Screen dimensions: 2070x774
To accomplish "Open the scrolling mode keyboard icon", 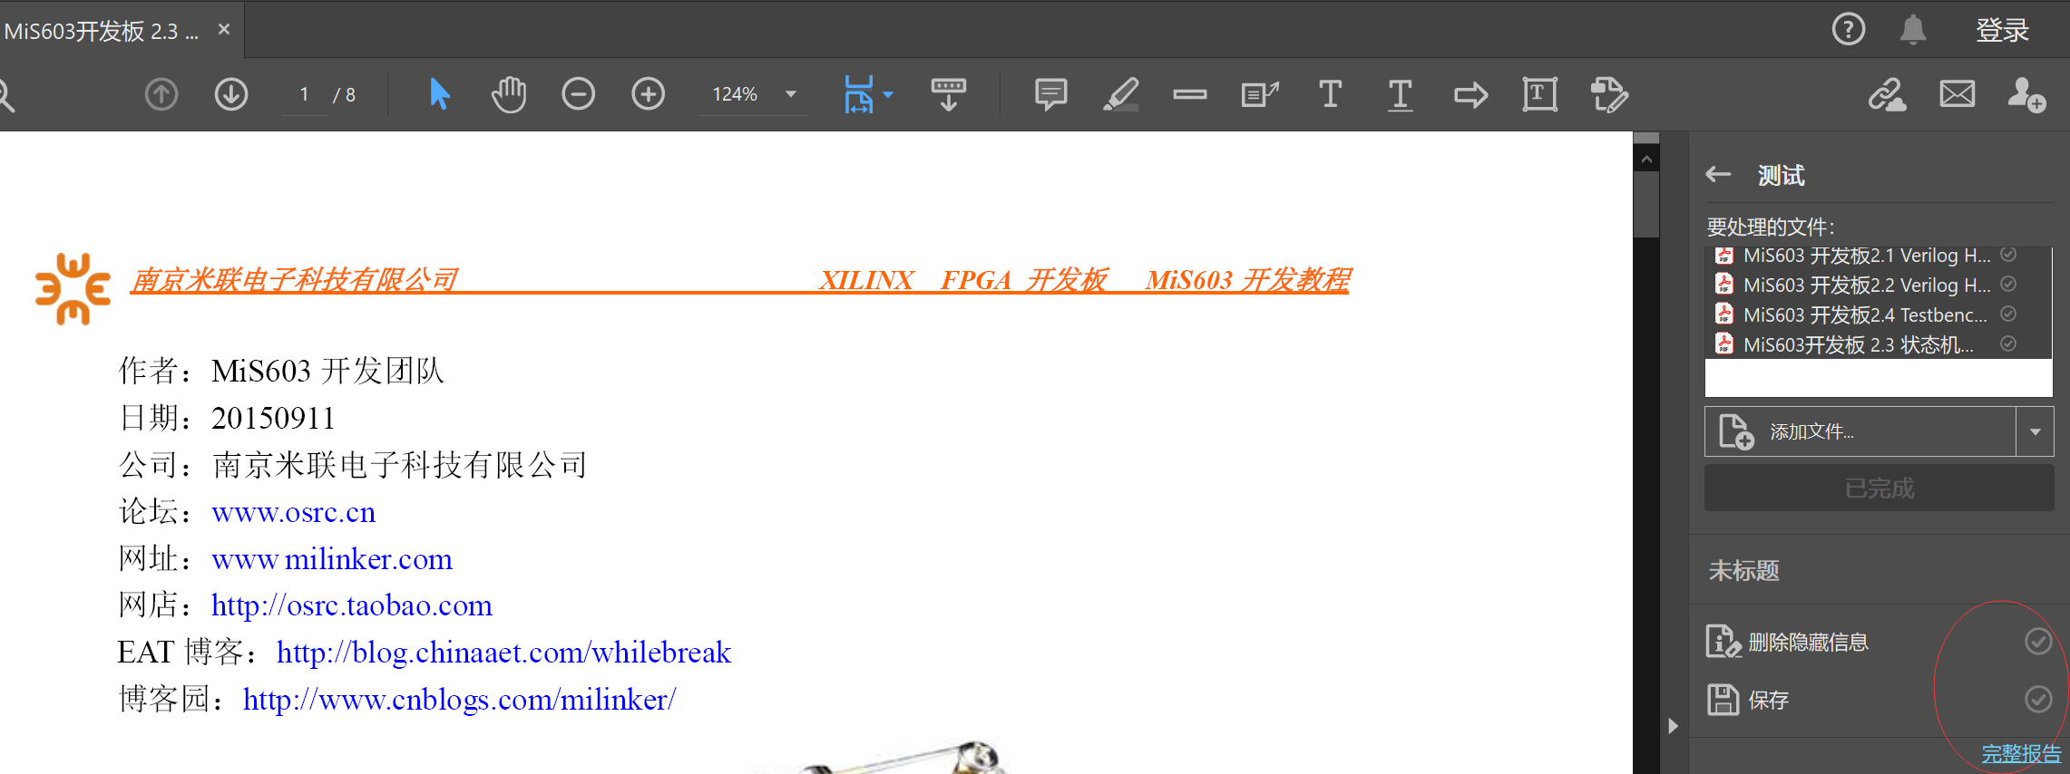I will point(949,94).
